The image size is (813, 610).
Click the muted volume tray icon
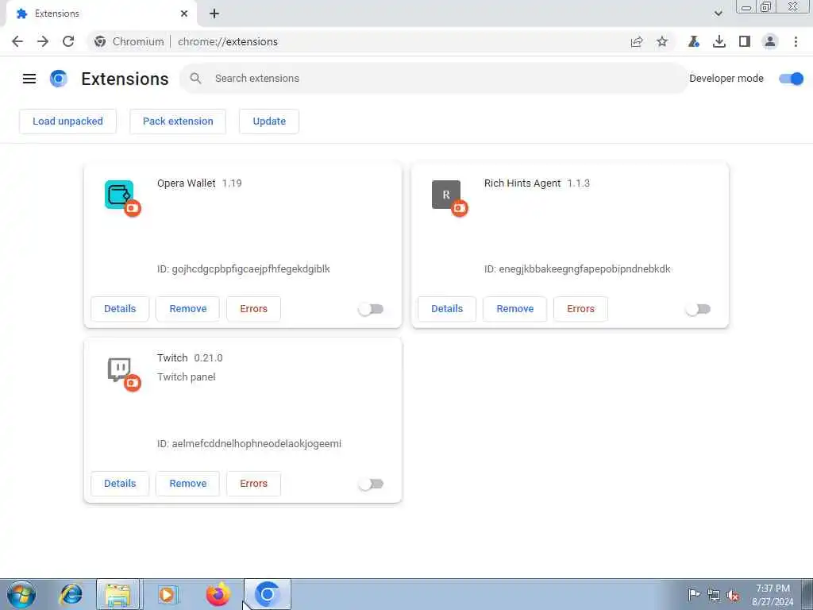733,595
